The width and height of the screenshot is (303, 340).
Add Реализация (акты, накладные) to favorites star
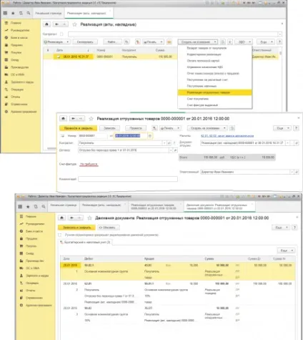pyautogui.click(x=74, y=24)
